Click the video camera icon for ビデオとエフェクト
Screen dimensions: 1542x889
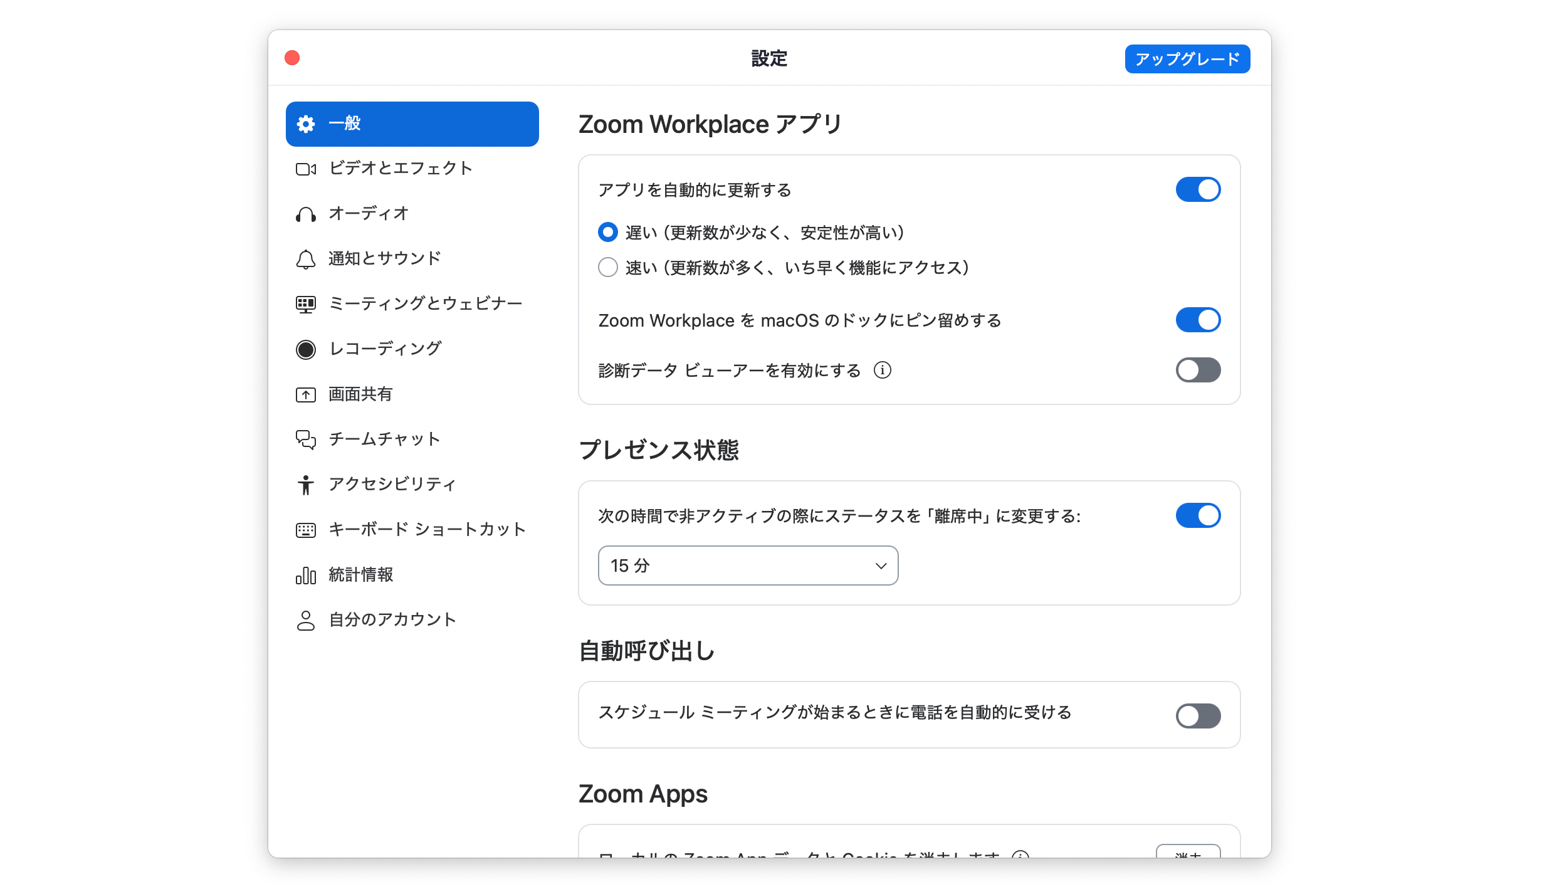click(x=306, y=169)
